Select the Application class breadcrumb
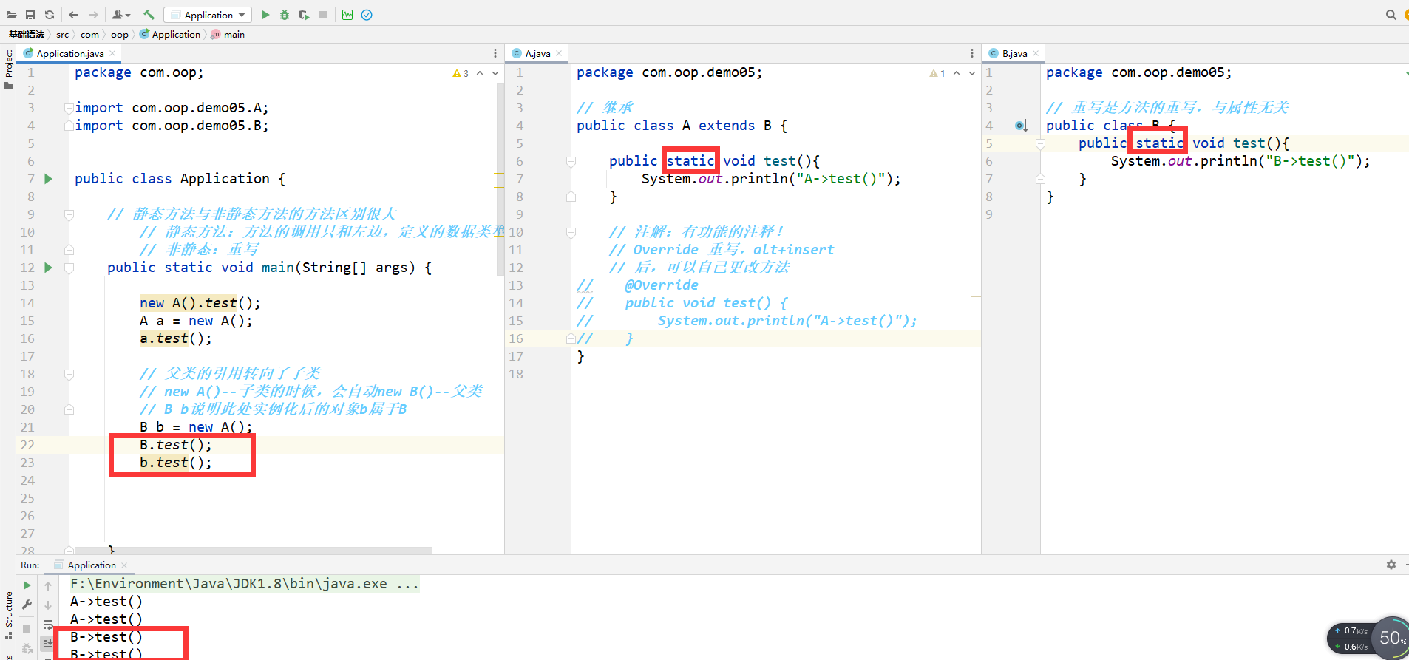Screen dimensions: 1409x660 click(170, 35)
